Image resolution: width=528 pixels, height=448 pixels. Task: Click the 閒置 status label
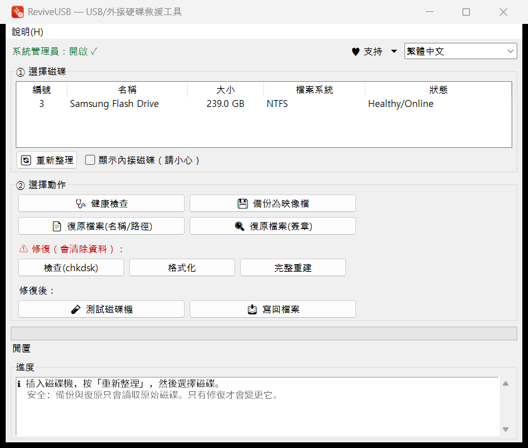(x=21, y=349)
